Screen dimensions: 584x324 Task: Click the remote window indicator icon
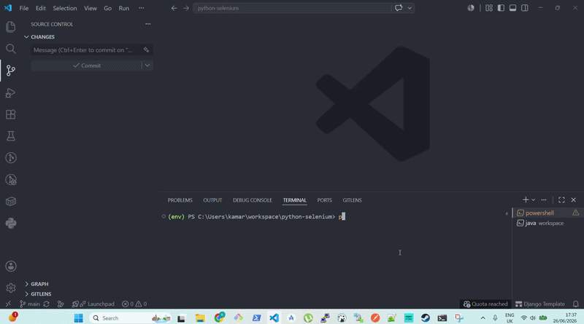(8, 304)
